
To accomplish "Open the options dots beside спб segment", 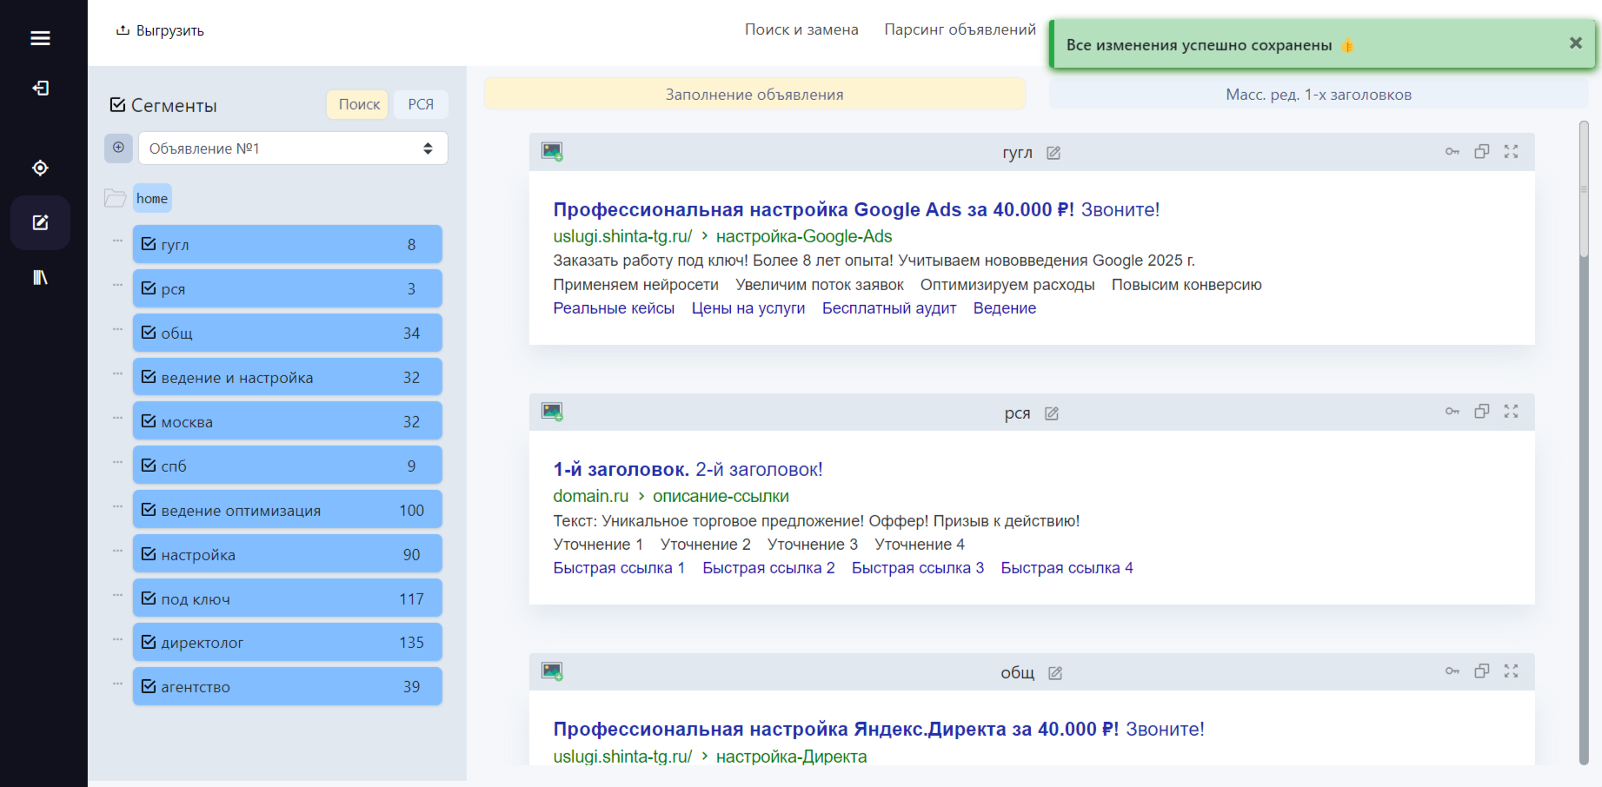I will (x=117, y=462).
